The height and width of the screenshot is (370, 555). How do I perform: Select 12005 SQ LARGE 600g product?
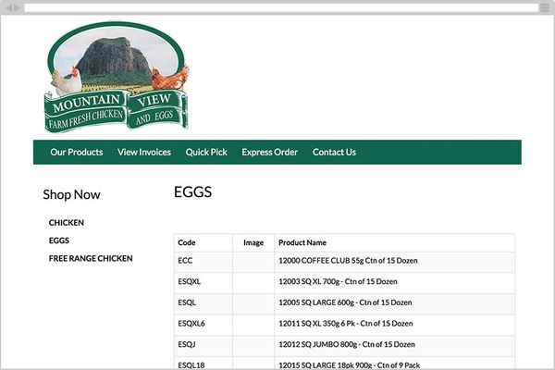tap(345, 302)
